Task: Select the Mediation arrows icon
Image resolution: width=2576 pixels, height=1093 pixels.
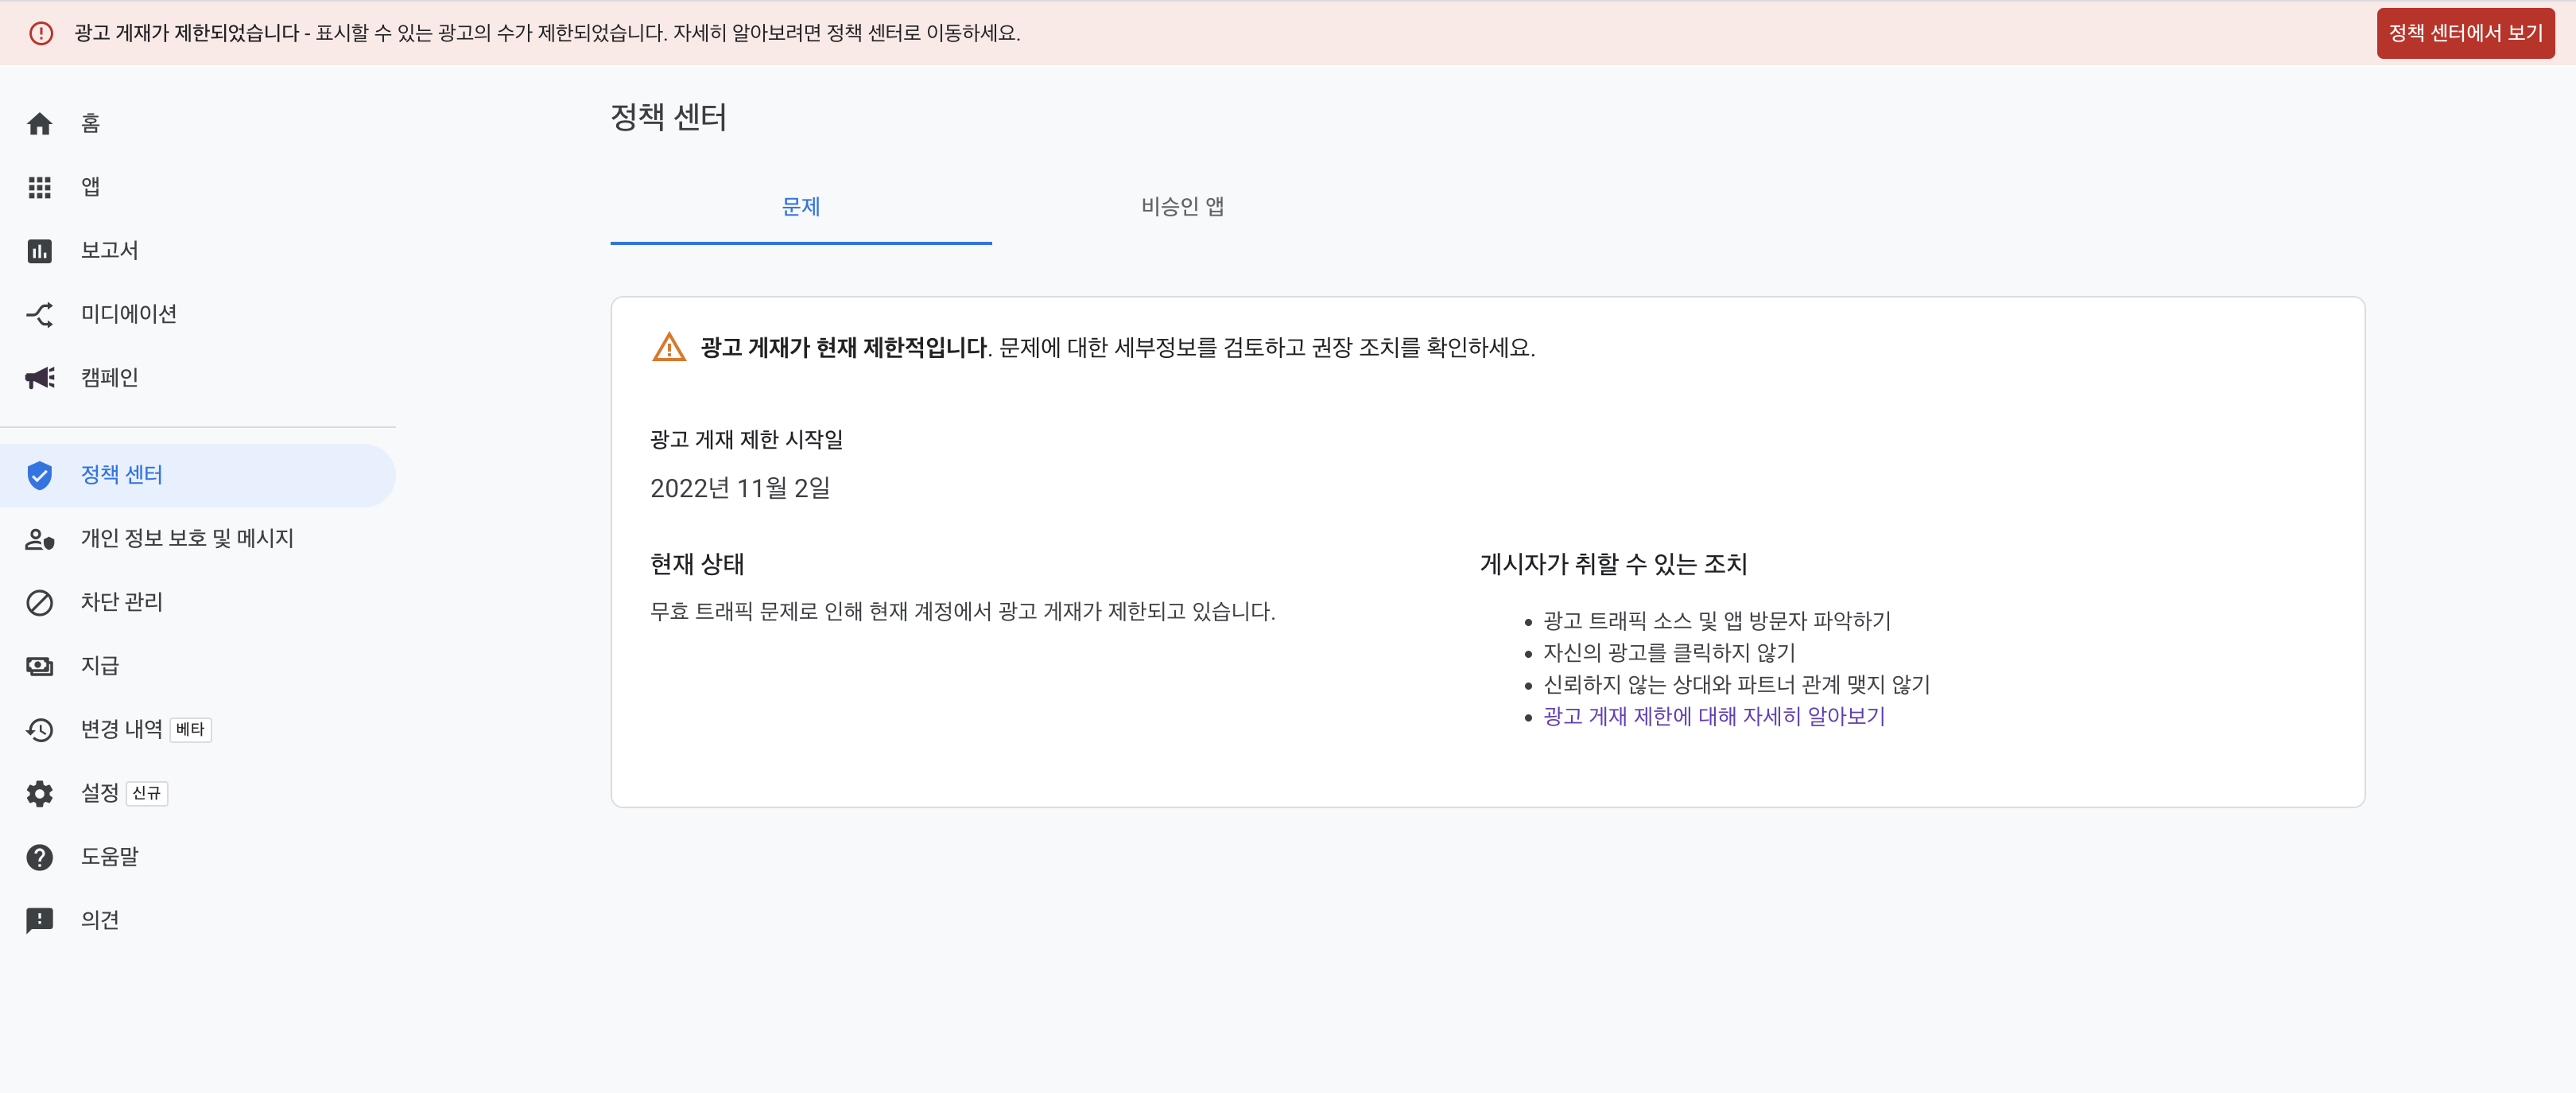Action: [x=39, y=314]
